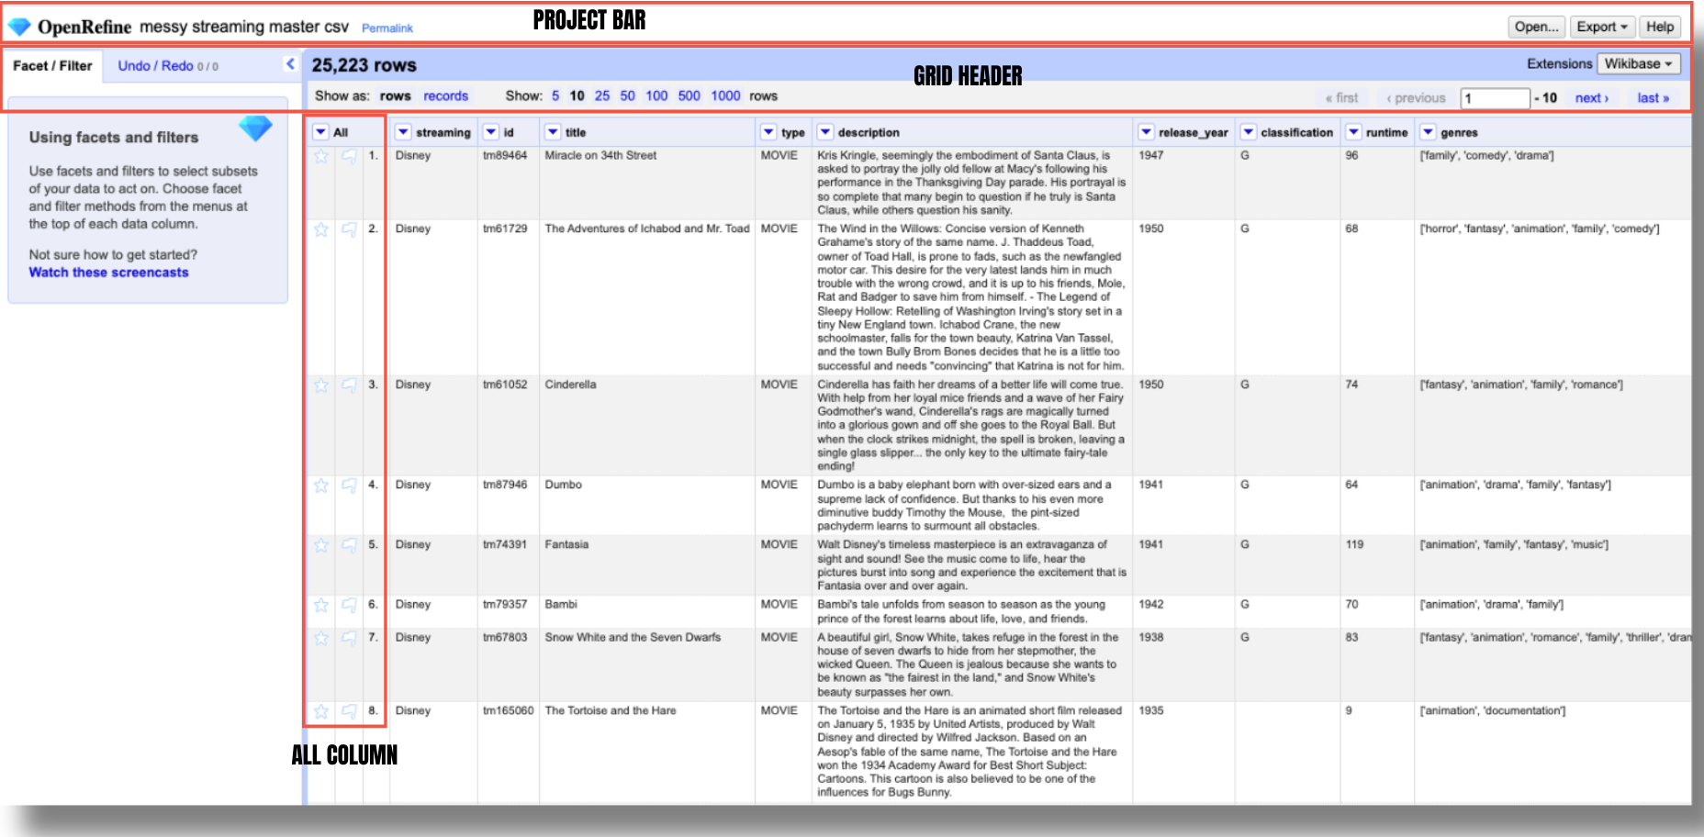Flag row 1 Miracle on 34th Street
The width and height of the screenshot is (1704, 837).
[350, 156]
